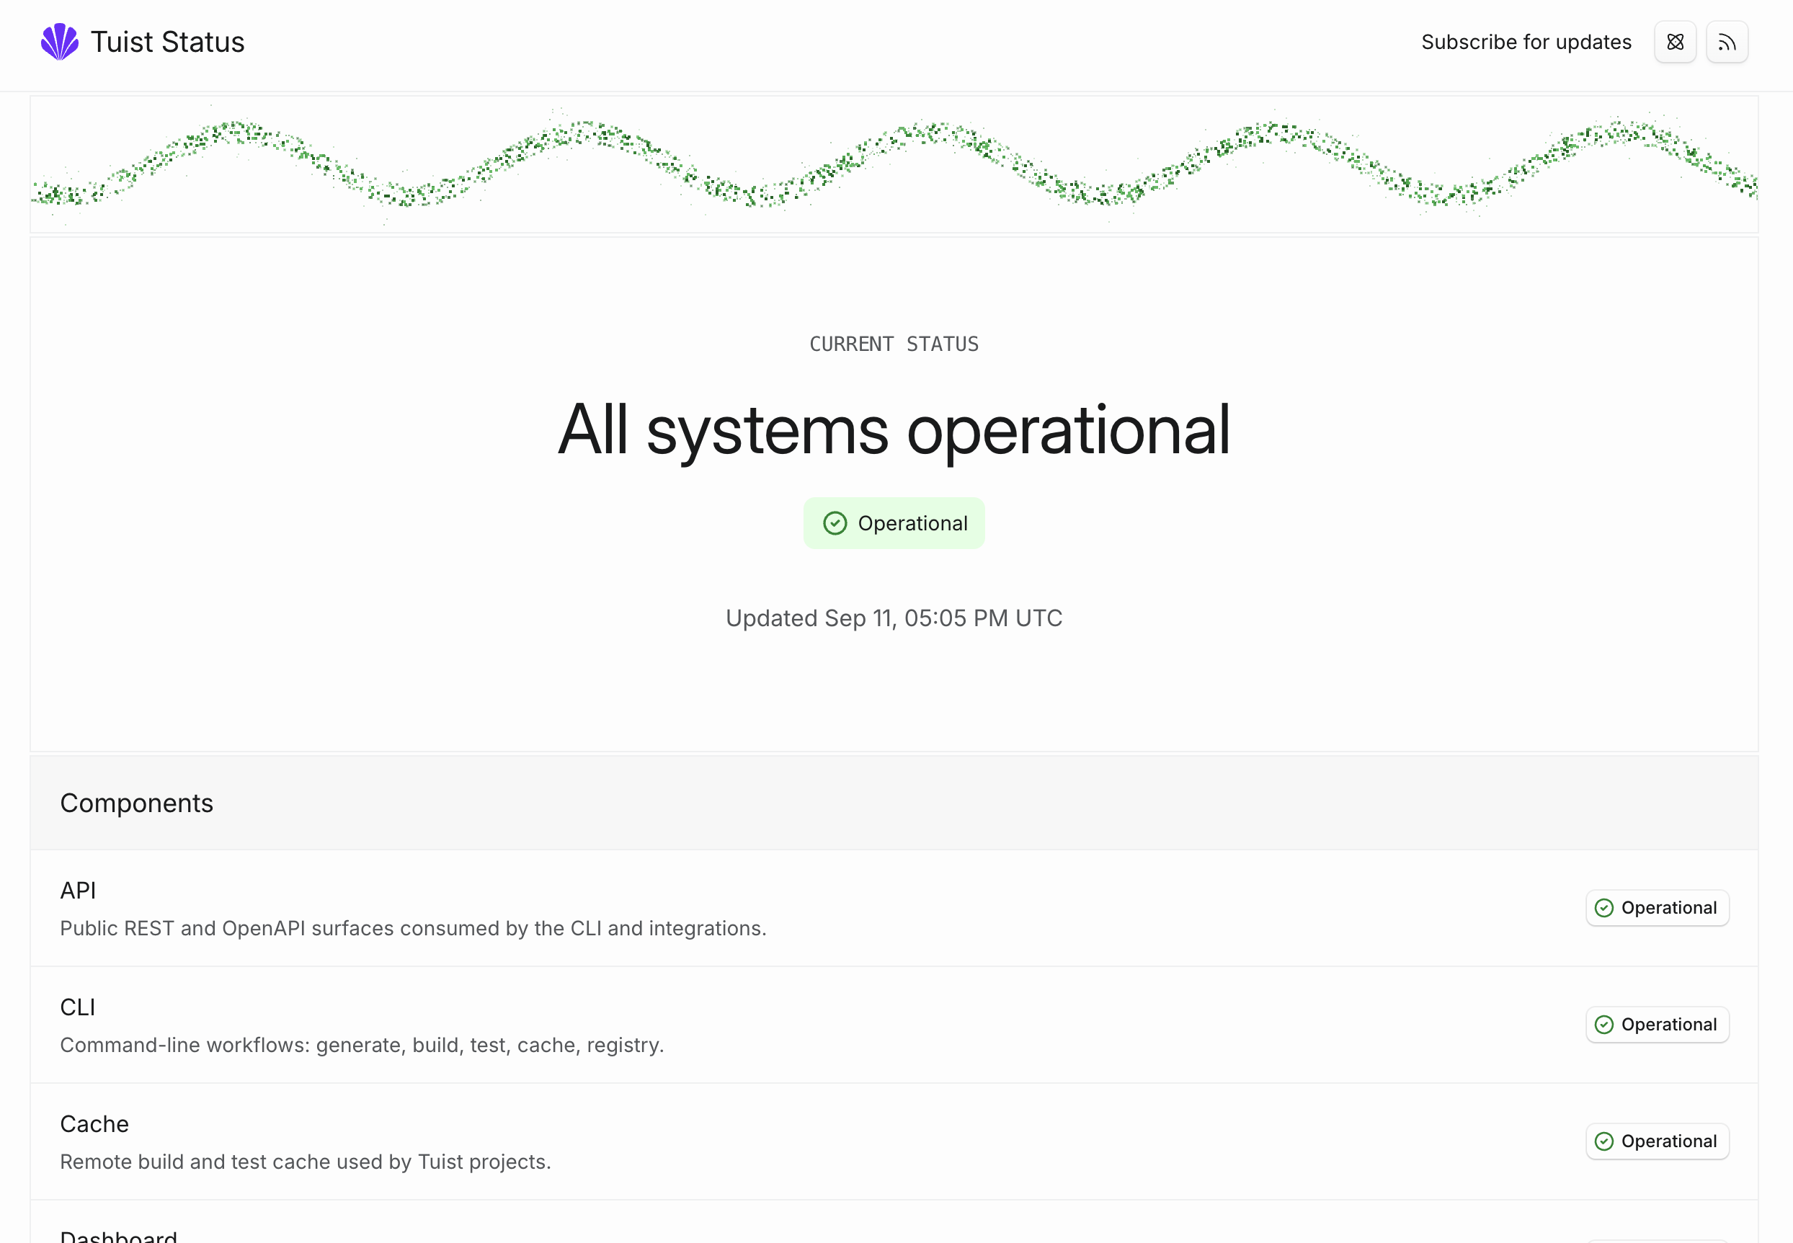
Task: Open the RSS feed icon button
Action: 1727,42
